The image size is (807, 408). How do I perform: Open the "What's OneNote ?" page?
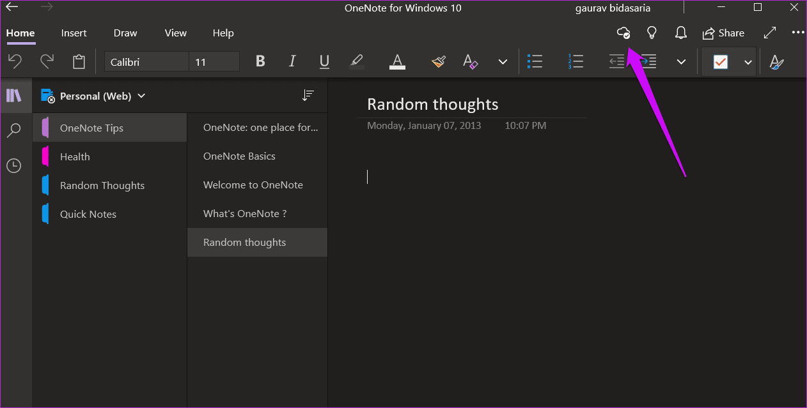click(x=258, y=213)
